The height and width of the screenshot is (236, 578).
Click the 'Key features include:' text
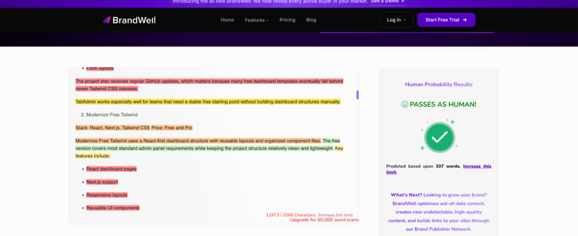[210, 152]
